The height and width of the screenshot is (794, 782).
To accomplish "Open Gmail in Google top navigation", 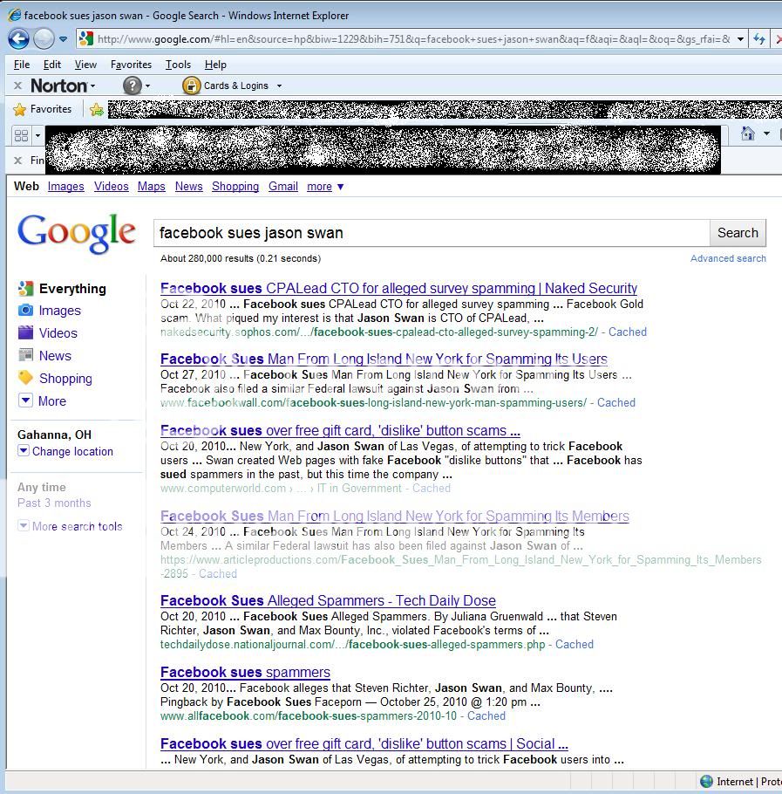I will [282, 187].
